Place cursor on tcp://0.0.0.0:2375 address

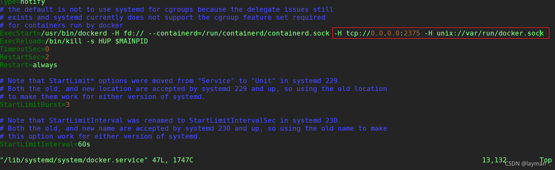click(383, 33)
